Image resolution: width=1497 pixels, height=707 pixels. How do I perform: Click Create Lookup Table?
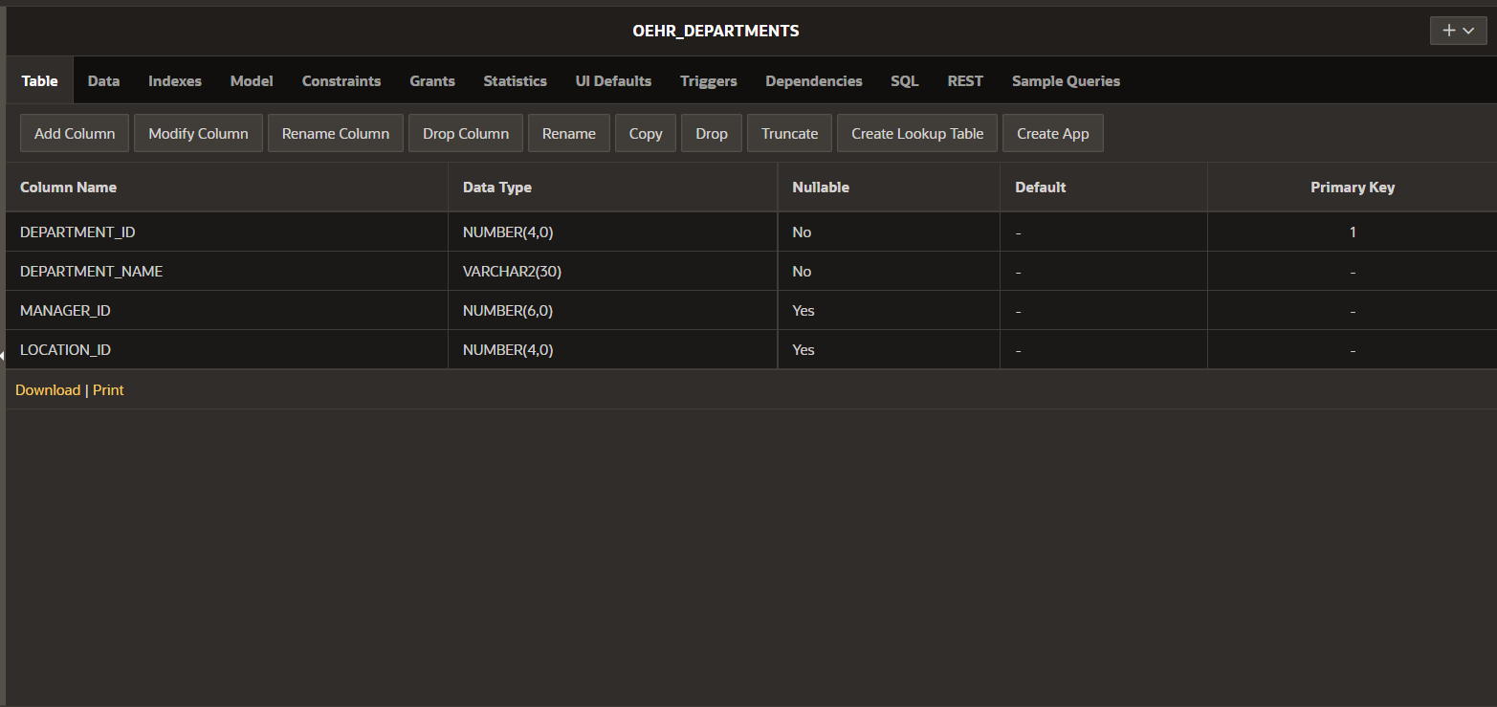(x=915, y=133)
